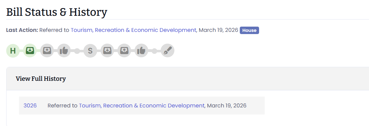Click the blue "House" badge
The width and height of the screenshot is (369, 126).
pos(249,30)
